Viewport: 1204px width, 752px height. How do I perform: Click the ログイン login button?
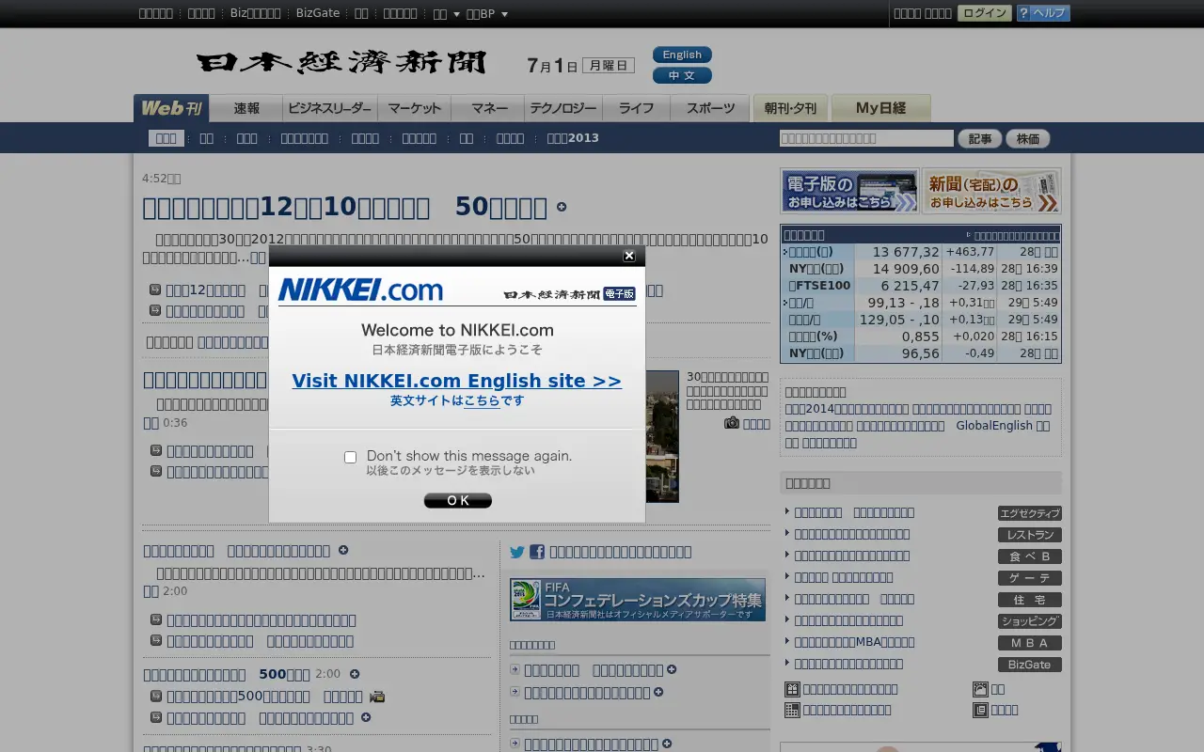coord(985,13)
